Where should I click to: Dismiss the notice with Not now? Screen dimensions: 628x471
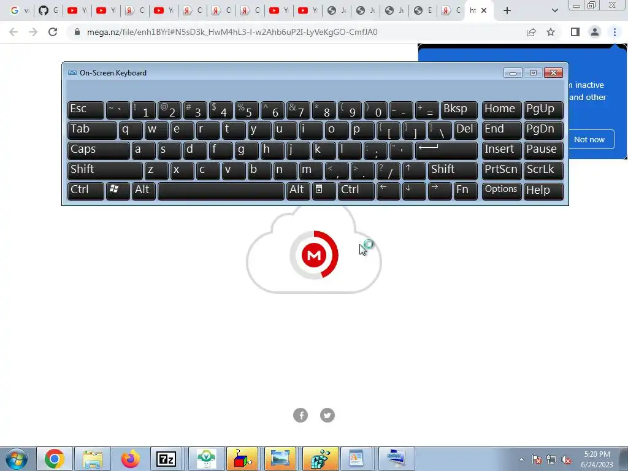[589, 139]
